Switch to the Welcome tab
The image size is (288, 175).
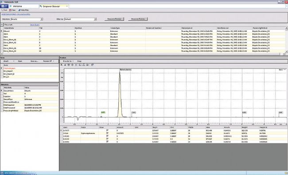pos(17,6)
